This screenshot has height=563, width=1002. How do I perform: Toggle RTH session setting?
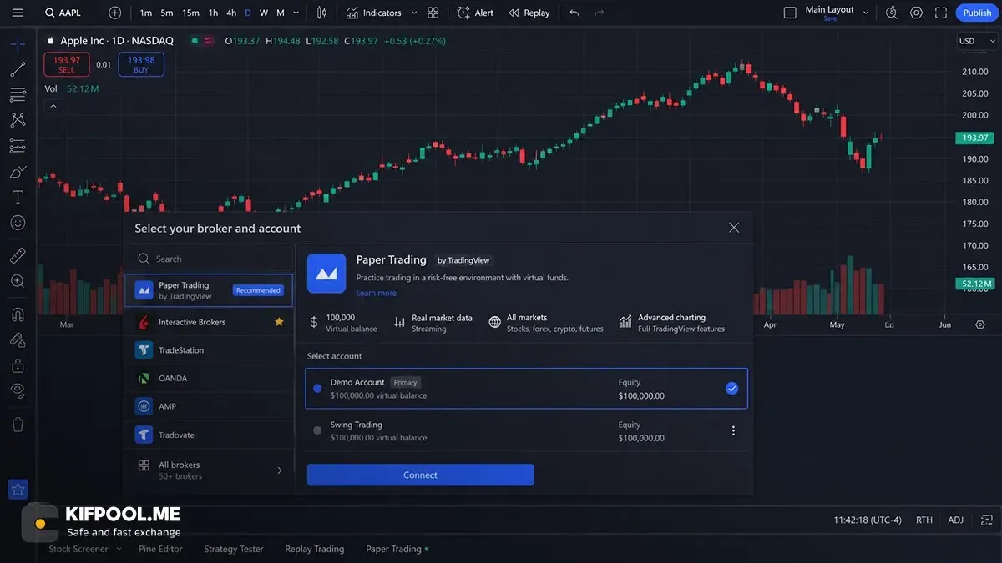[x=924, y=520]
